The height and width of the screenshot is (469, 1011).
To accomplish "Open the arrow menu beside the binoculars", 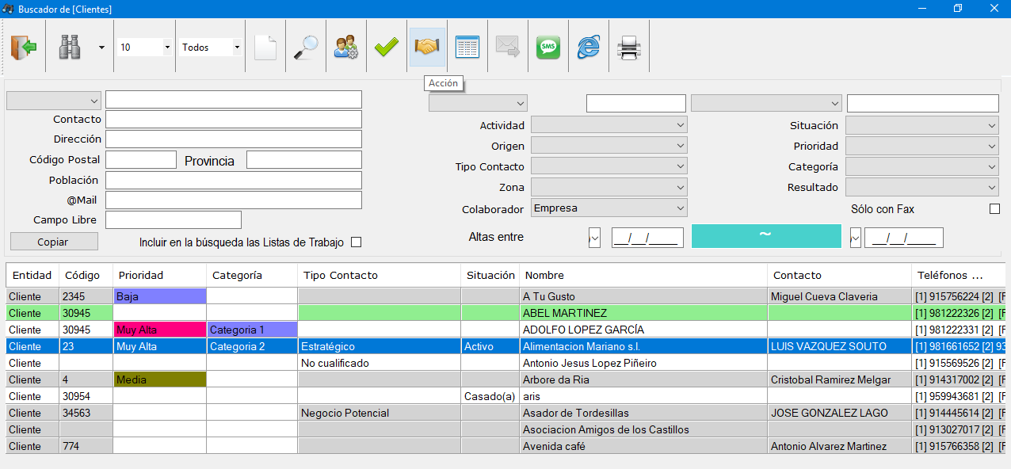I will coord(101,48).
